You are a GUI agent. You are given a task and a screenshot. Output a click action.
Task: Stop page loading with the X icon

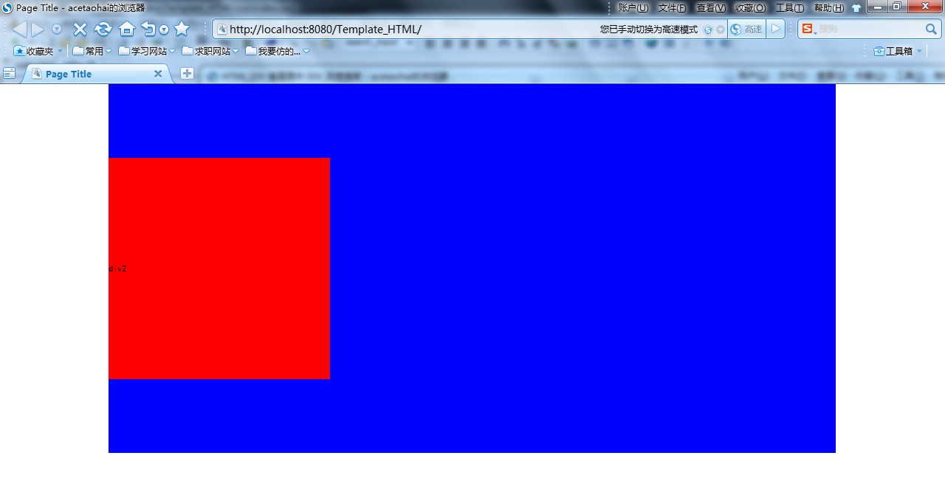80,30
